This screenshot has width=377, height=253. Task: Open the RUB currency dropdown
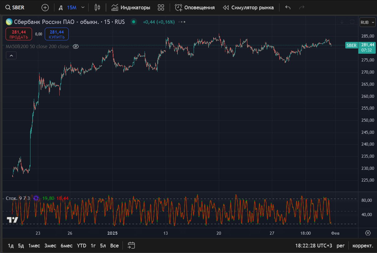[x=367, y=22]
